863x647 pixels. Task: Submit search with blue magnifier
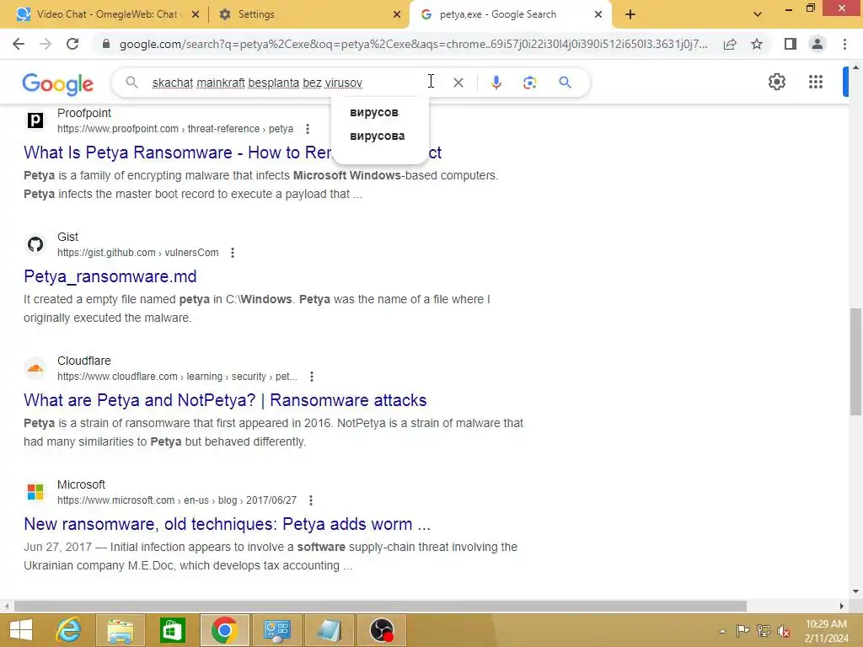coord(566,83)
